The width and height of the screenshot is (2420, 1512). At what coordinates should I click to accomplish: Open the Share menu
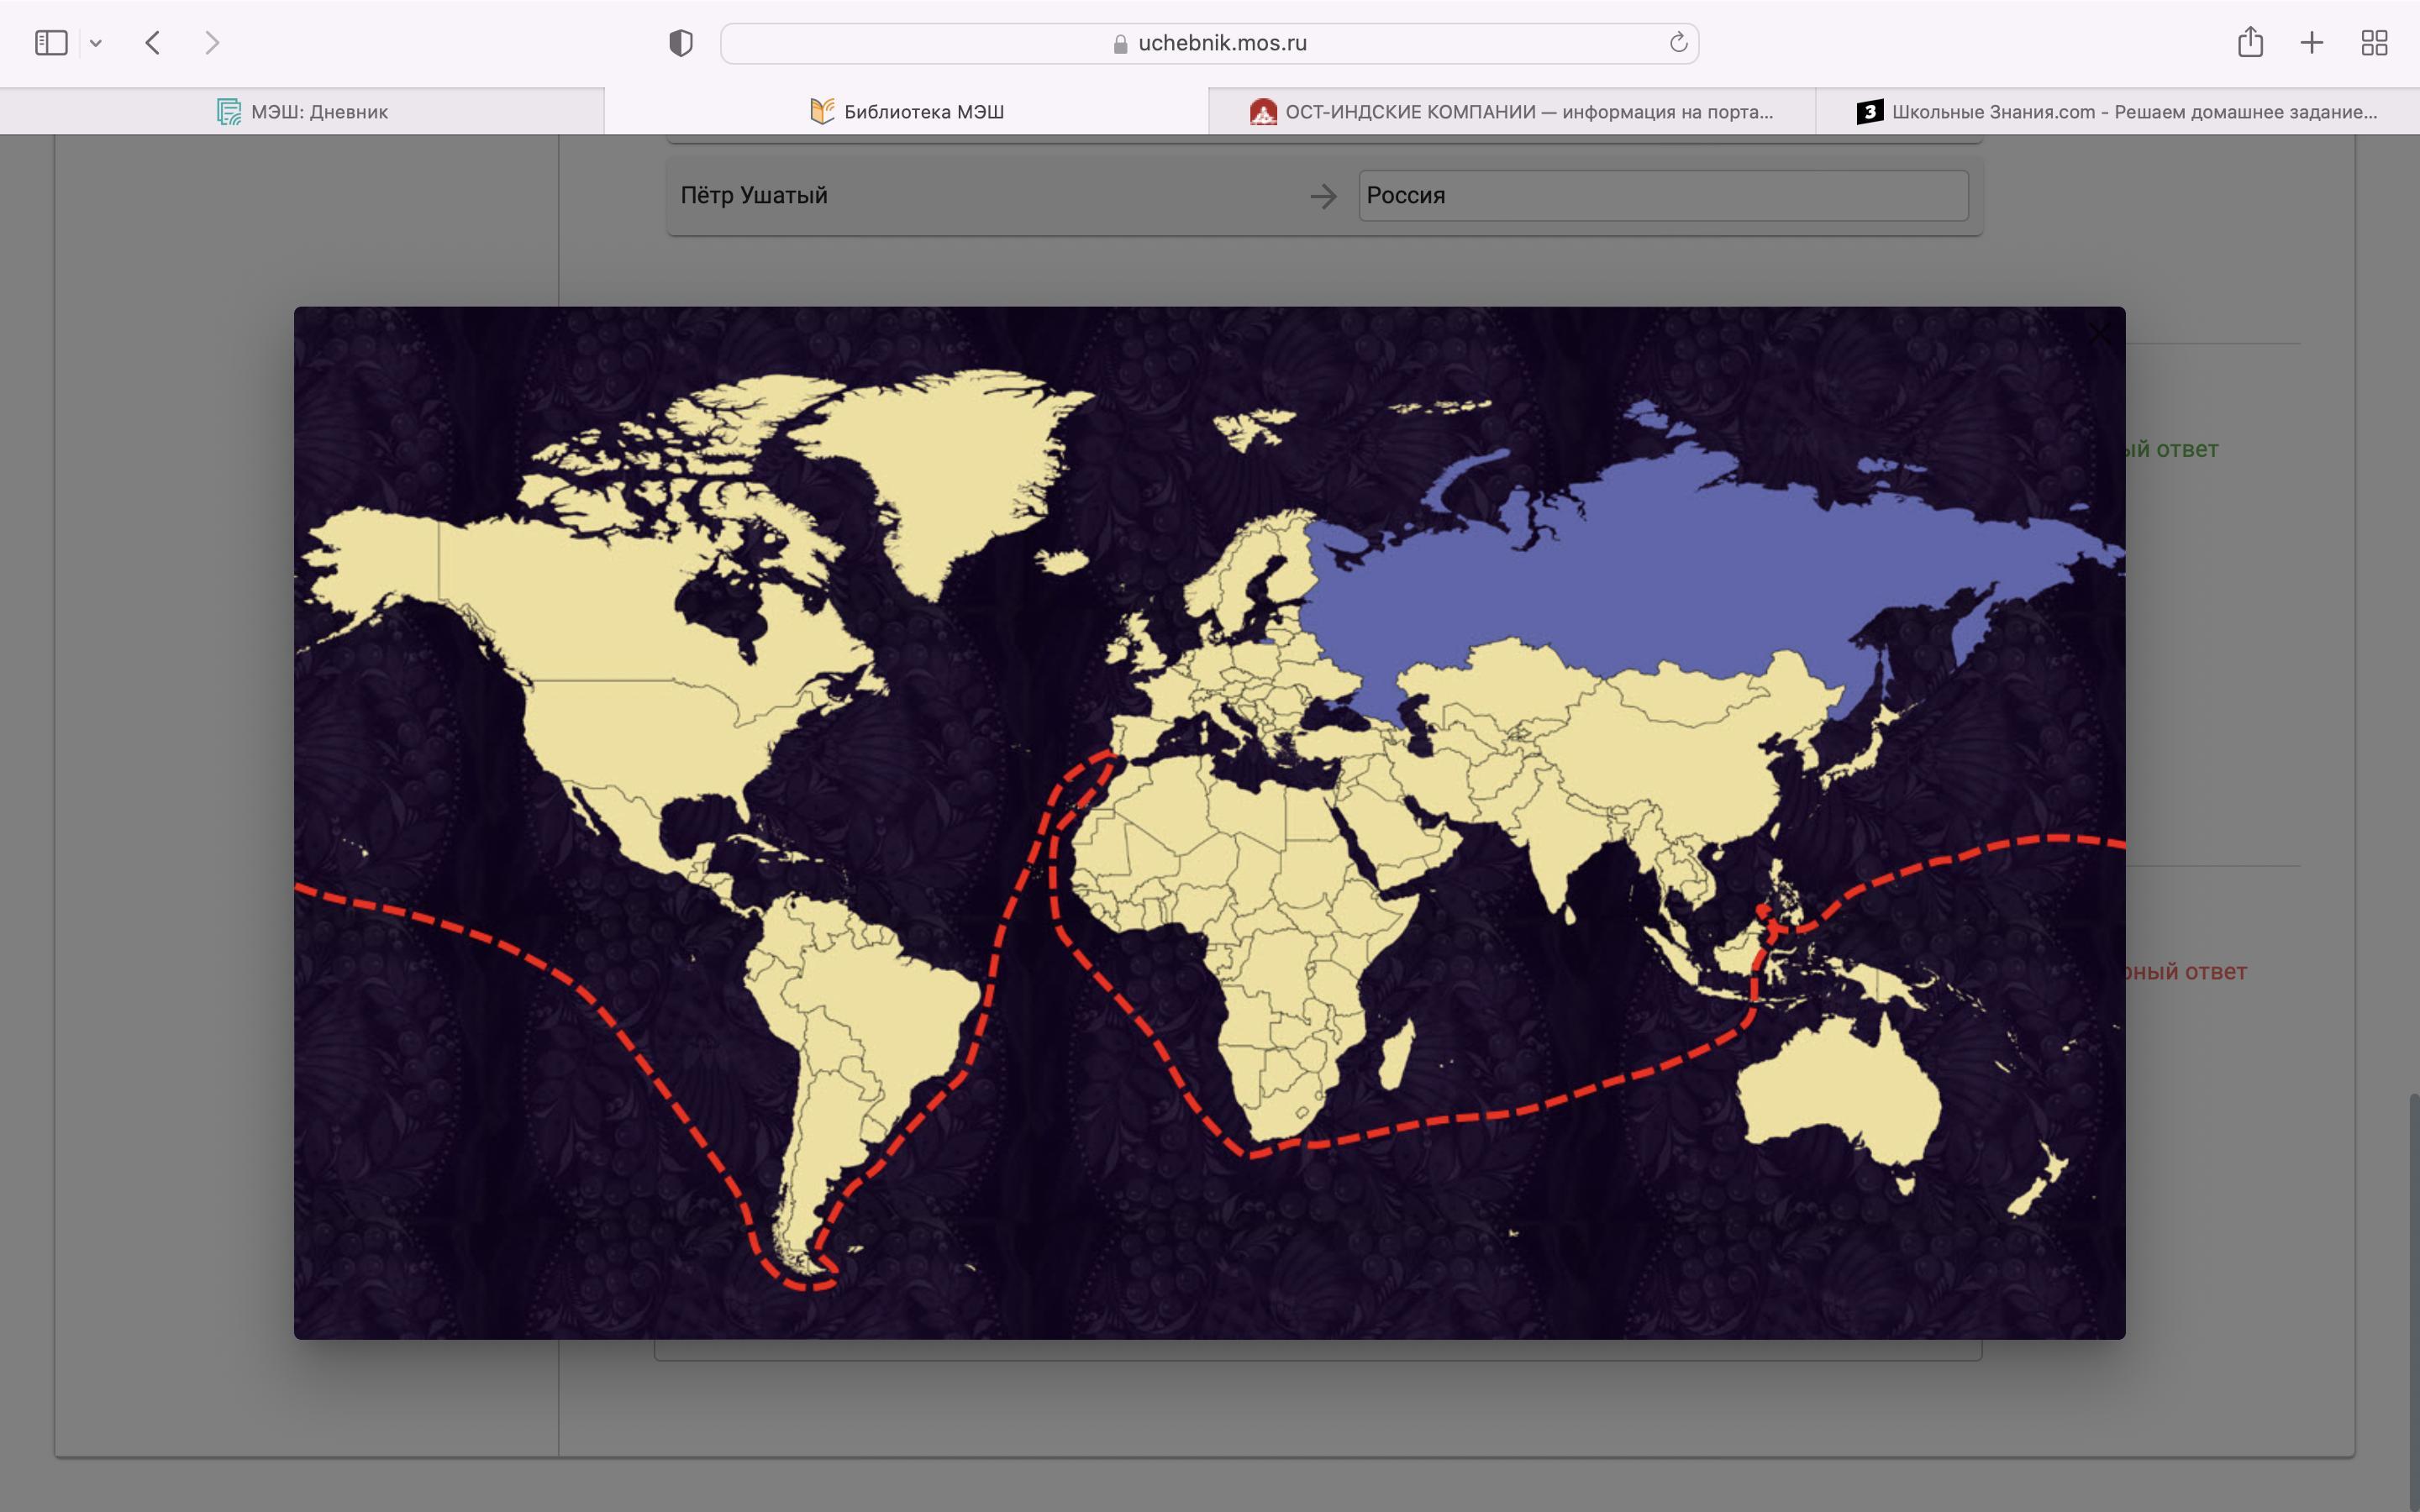(2250, 43)
